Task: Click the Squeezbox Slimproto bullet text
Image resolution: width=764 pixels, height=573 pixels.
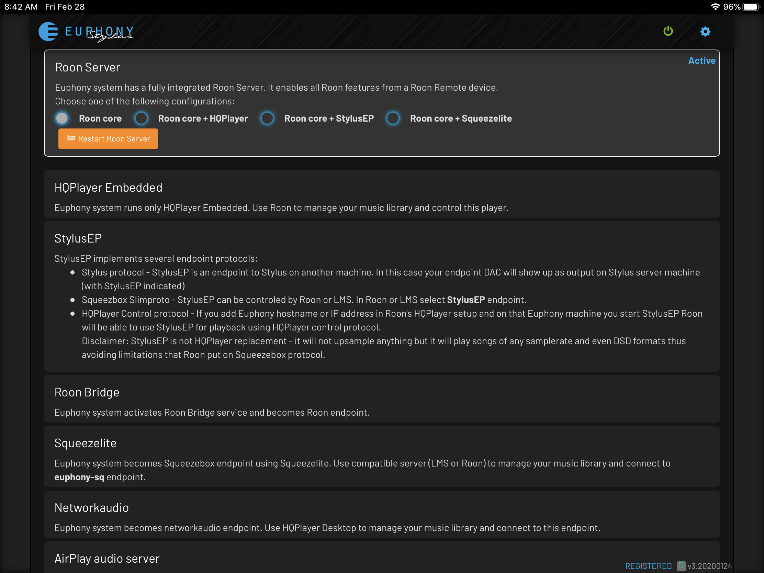Action: (304, 300)
